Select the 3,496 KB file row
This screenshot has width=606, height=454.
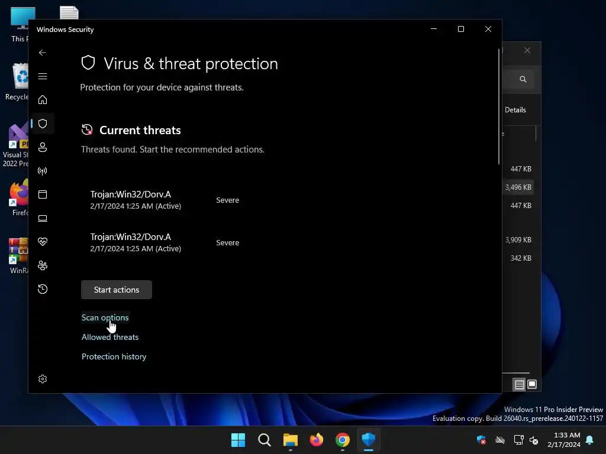click(x=518, y=187)
